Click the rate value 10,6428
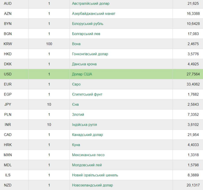The height and width of the screenshot is (190, 203). [193, 24]
